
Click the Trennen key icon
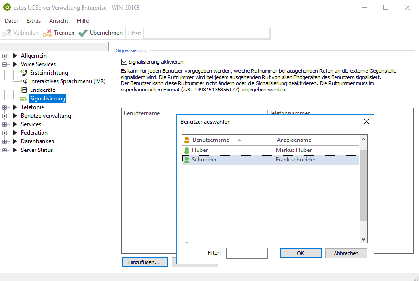coord(47,33)
